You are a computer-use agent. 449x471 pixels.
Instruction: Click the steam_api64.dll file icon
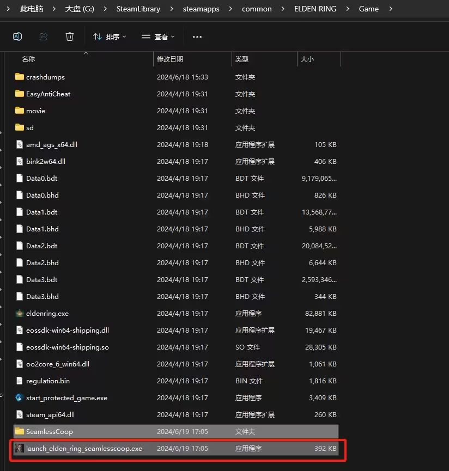[x=20, y=414]
